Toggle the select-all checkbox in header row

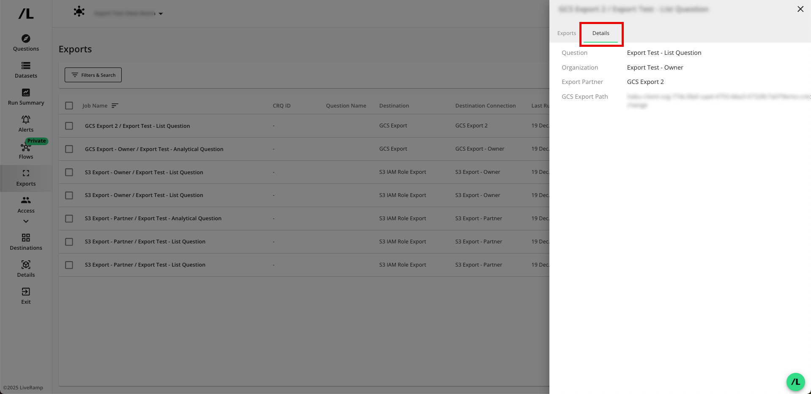click(69, 105)
